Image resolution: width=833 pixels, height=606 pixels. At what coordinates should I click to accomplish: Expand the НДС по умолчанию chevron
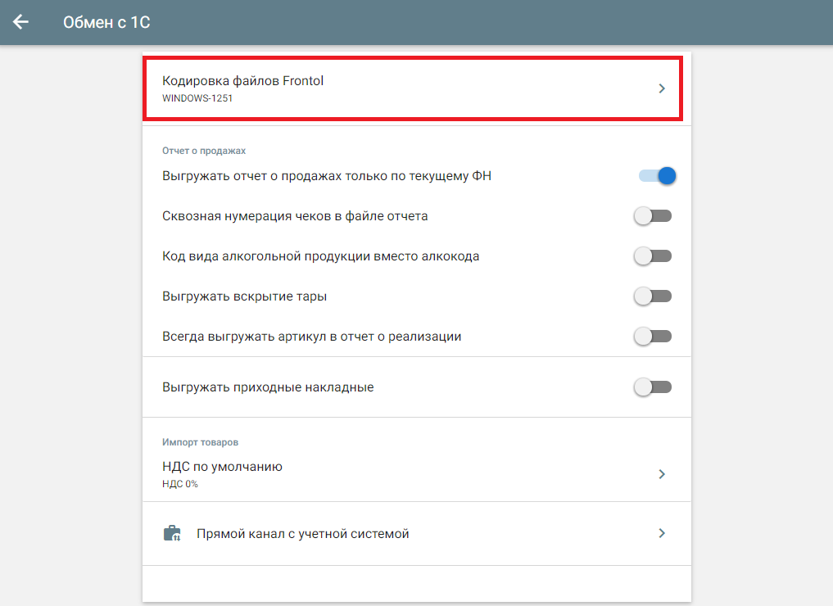tap(662, 474)
